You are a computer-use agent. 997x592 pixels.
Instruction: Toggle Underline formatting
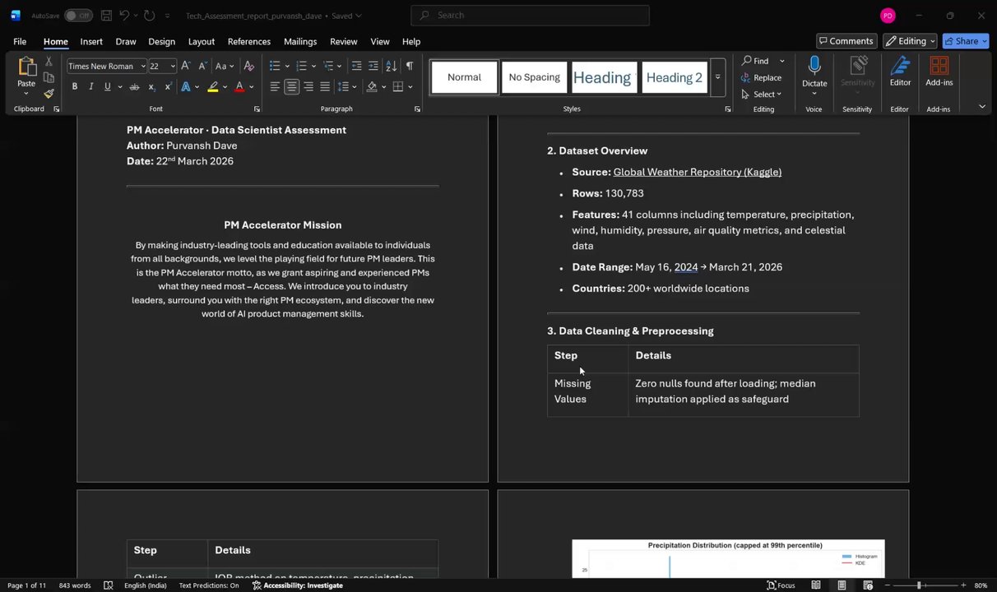pyautogui.click(x=107, y=86)
